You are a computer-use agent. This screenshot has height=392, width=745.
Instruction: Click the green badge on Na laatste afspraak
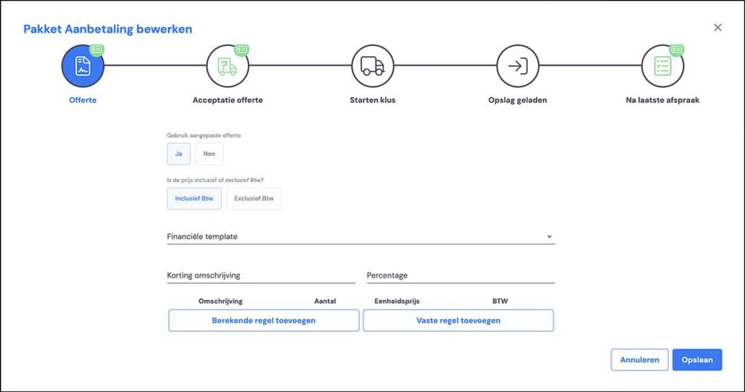[x=677, y=49]
